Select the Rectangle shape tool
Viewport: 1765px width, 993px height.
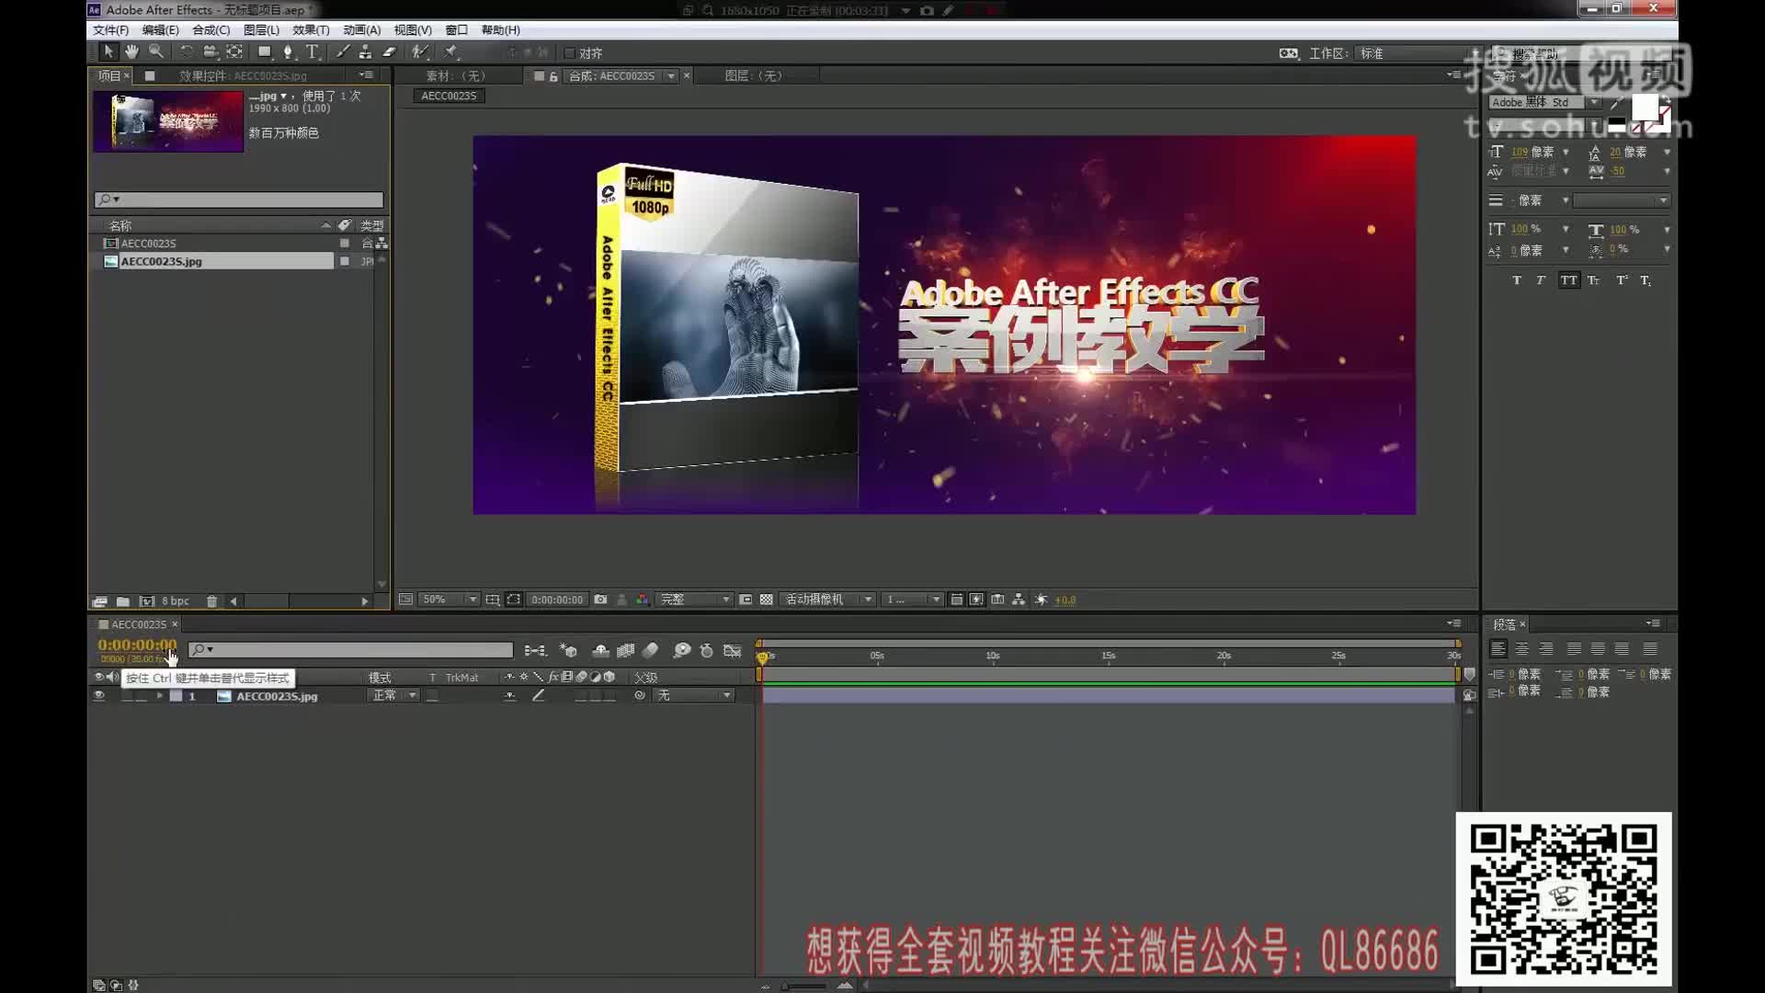265,52
